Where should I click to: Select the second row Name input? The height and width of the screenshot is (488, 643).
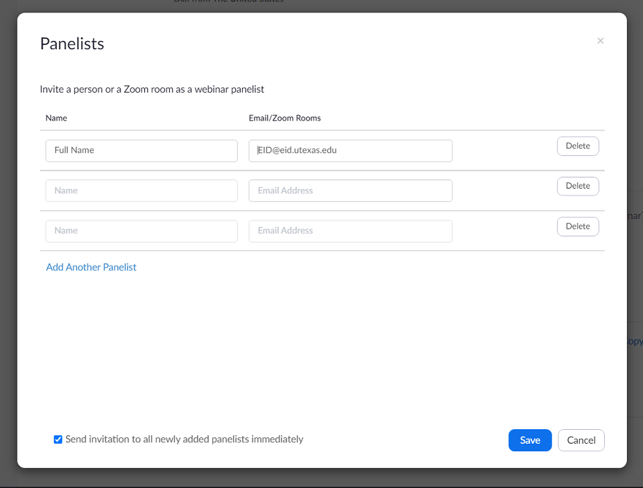click(x=142, y=191)
